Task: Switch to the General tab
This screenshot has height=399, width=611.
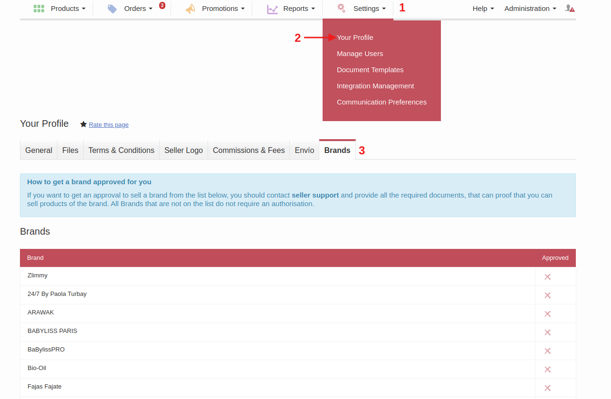Action: point(38,150)
